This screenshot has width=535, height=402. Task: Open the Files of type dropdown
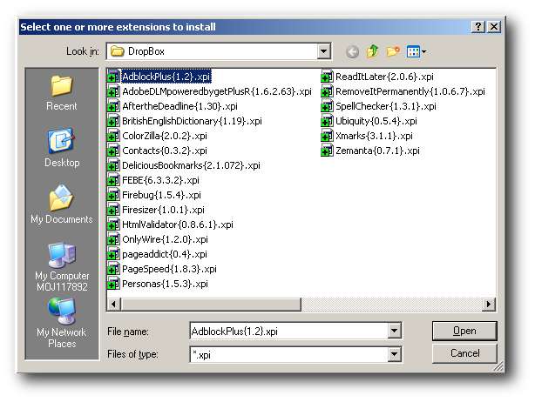[x=395, y=354]
